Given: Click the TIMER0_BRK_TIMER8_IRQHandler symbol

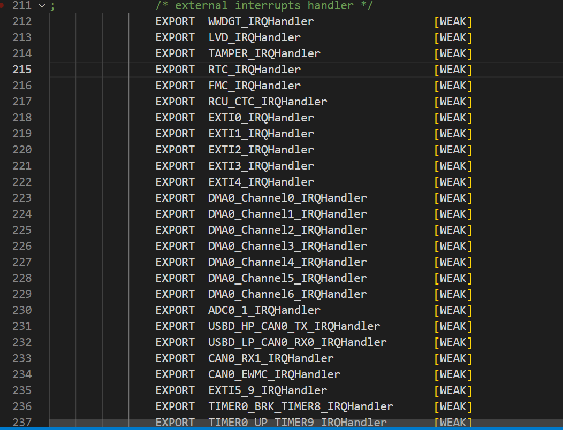Looking at the screenshot, I should (x=300, y=406).
